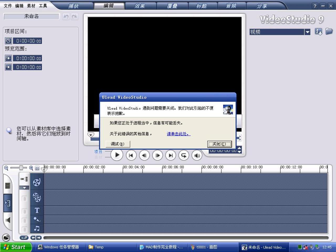Jump to the start with Home button
Viewport: 336px width, 252px height.
[x=131, y=155]
